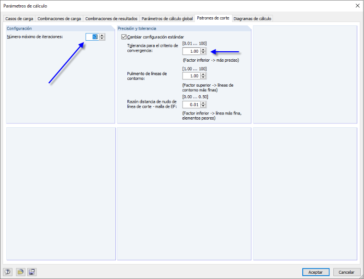
Task: Increase Razón distancia de nudo value
Action: [x=204, y=103]
